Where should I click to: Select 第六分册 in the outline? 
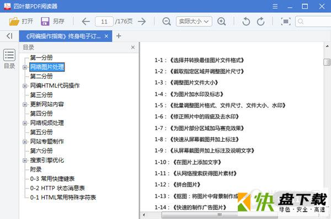click(x=41, y=151)
